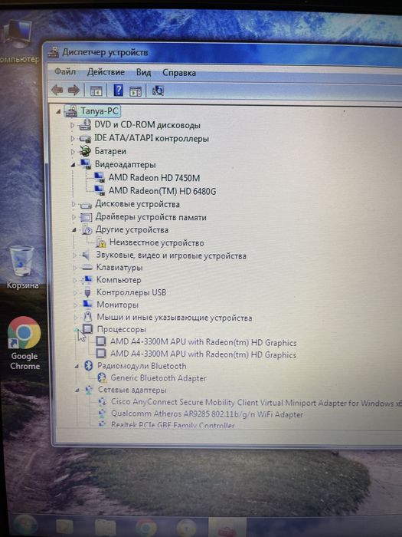
Task: Collapse the Сетевые адаптеры category
Action: click(x=77, y=390)
